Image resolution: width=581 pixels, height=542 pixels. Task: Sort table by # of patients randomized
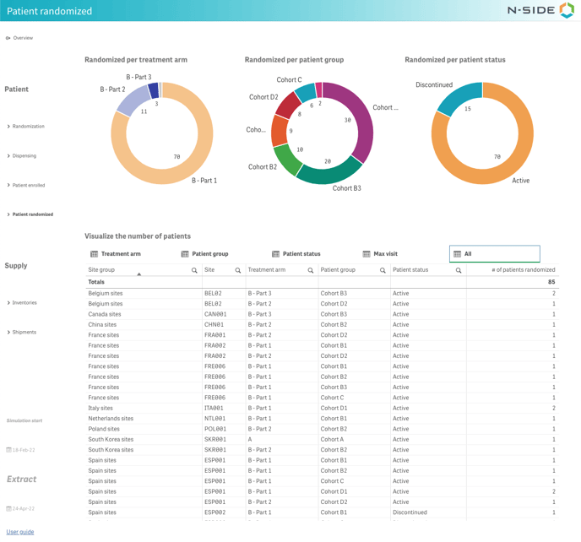click(x=523, y=270)
